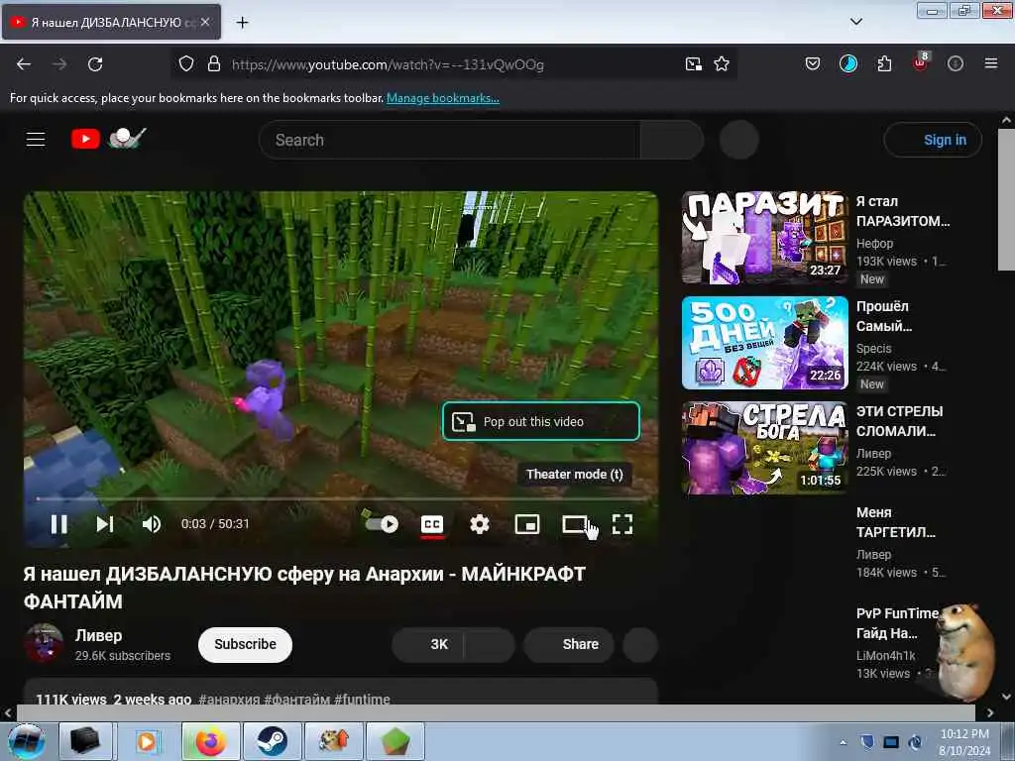Show hidden system tray icons

point(843,742)
